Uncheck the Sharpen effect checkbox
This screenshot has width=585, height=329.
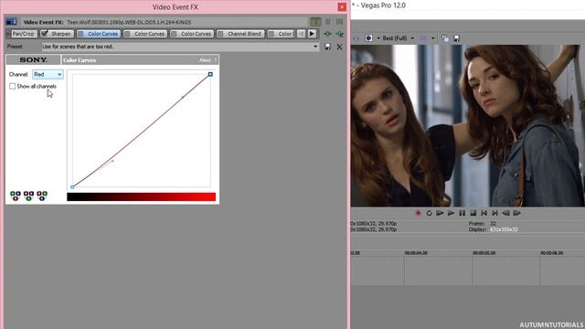[x=45, y=34]
